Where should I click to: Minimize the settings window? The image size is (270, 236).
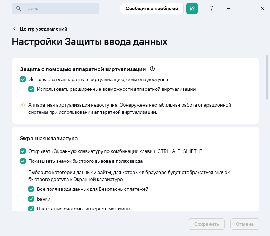tap(229, 8)
